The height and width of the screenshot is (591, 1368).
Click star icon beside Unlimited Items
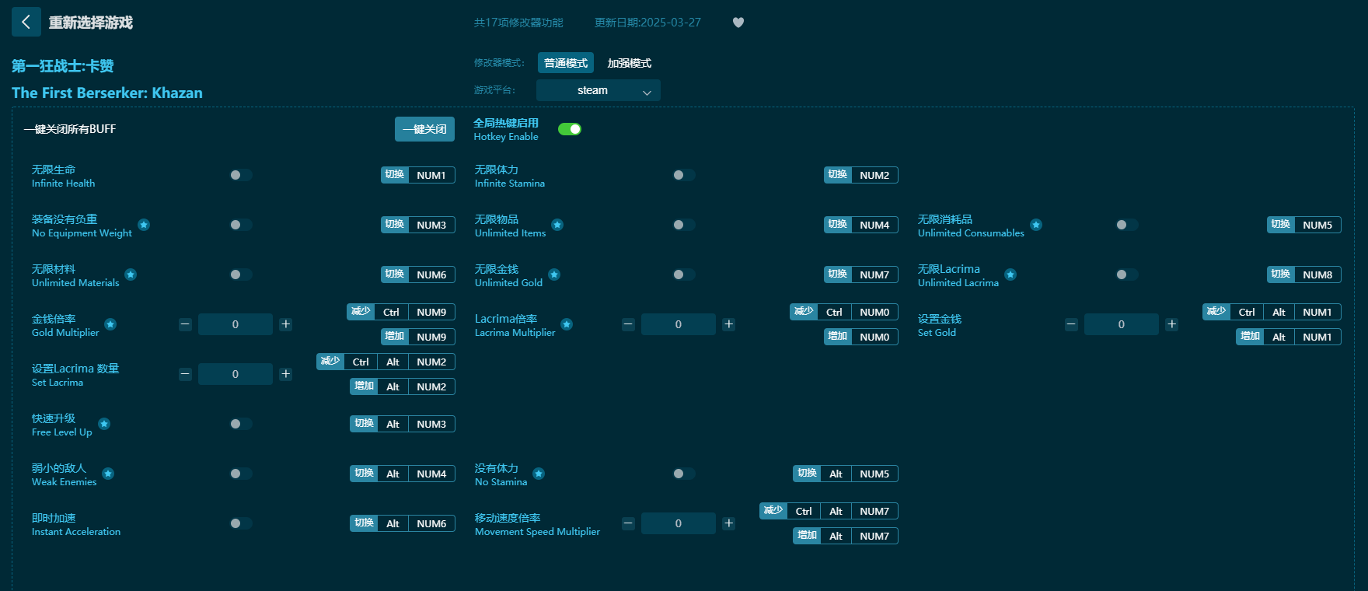[557, 225]
